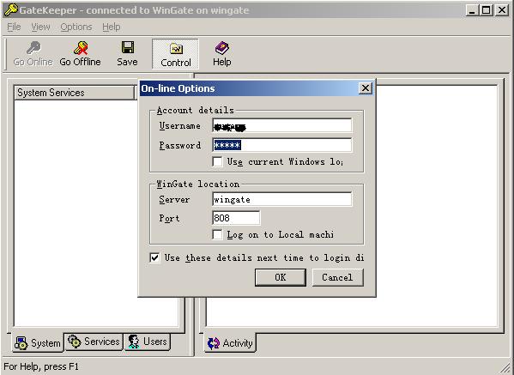
Task: Confirm dialog with OK button
Action: coord(281,277)
